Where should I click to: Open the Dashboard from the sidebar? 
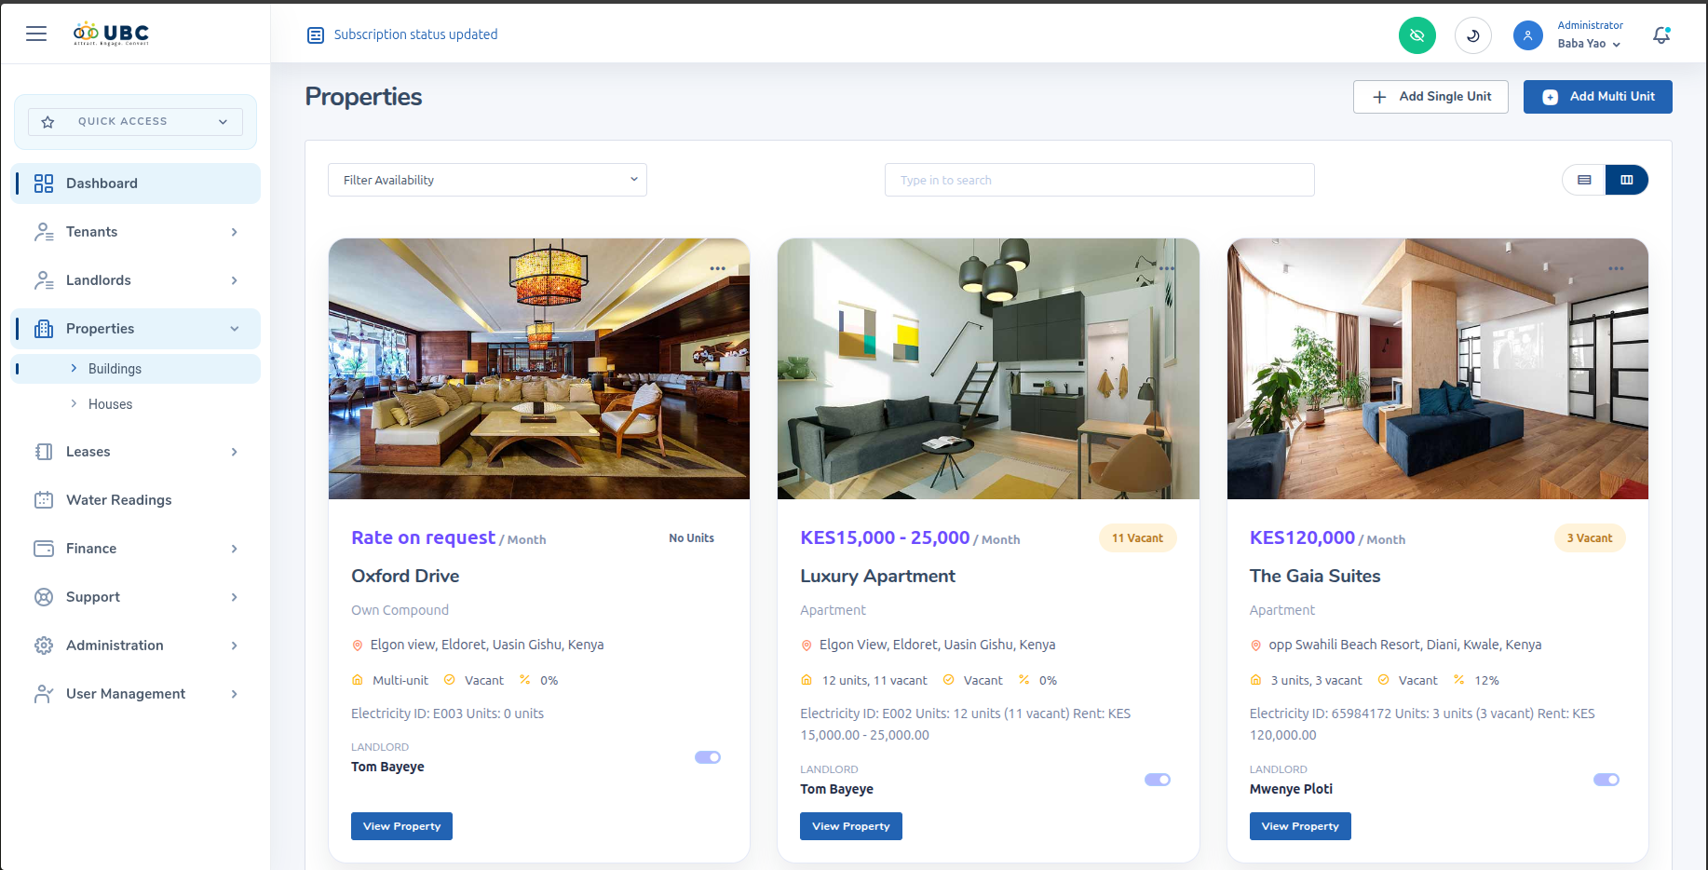pos(101,183)
